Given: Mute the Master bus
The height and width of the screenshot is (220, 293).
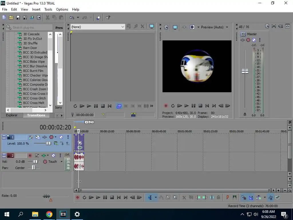Looking at the screenshot, I should tap(254, 40).
